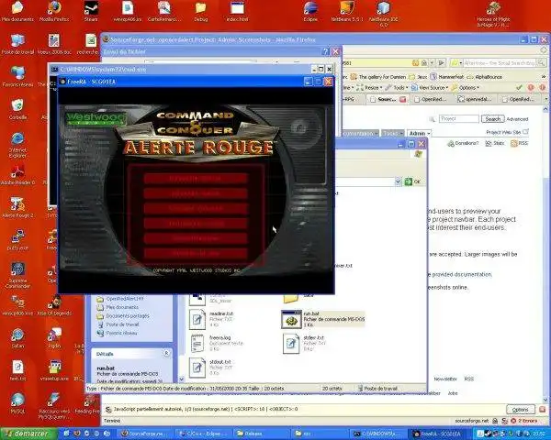Click NoScript Options button in Firefox
The width and height of the screenshot is (551, 440).
(521, 410)
